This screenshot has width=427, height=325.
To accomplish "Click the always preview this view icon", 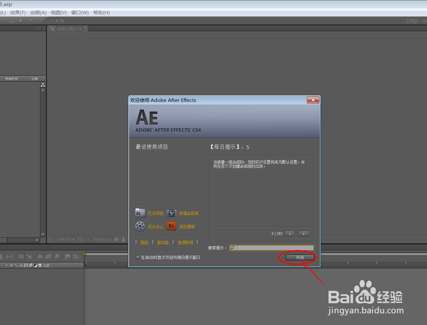I will pyautogui.click(x=51, y=239).
